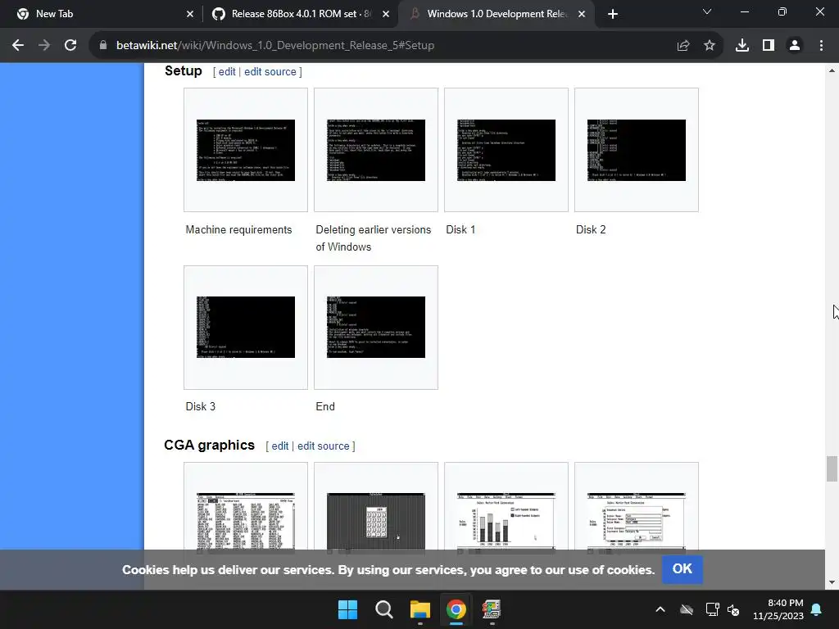
Task: Open the 86Box app on taskbar
Action: point(492,609)
